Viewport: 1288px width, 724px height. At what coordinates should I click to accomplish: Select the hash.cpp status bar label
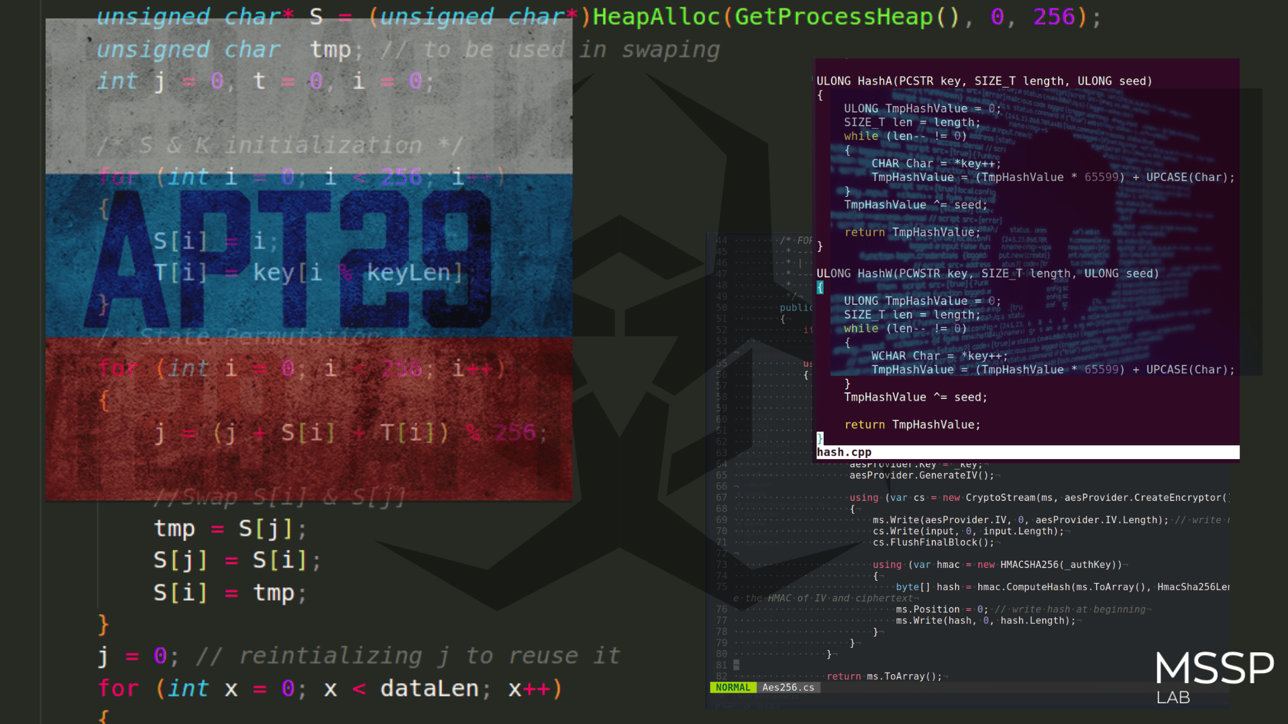click(844, 452)
